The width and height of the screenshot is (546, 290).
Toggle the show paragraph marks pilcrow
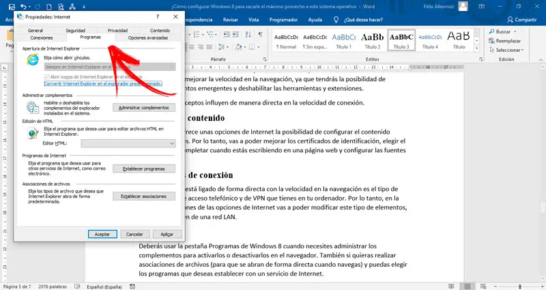pos(260,34)
